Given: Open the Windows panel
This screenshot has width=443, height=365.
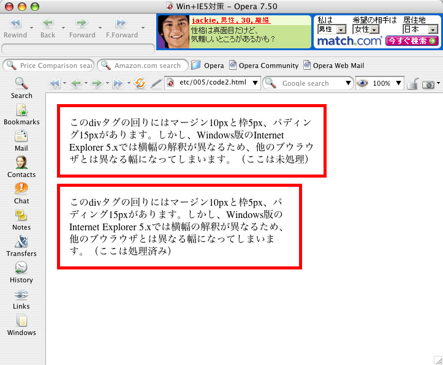Looking at the screenshot, I should [21, 325].
